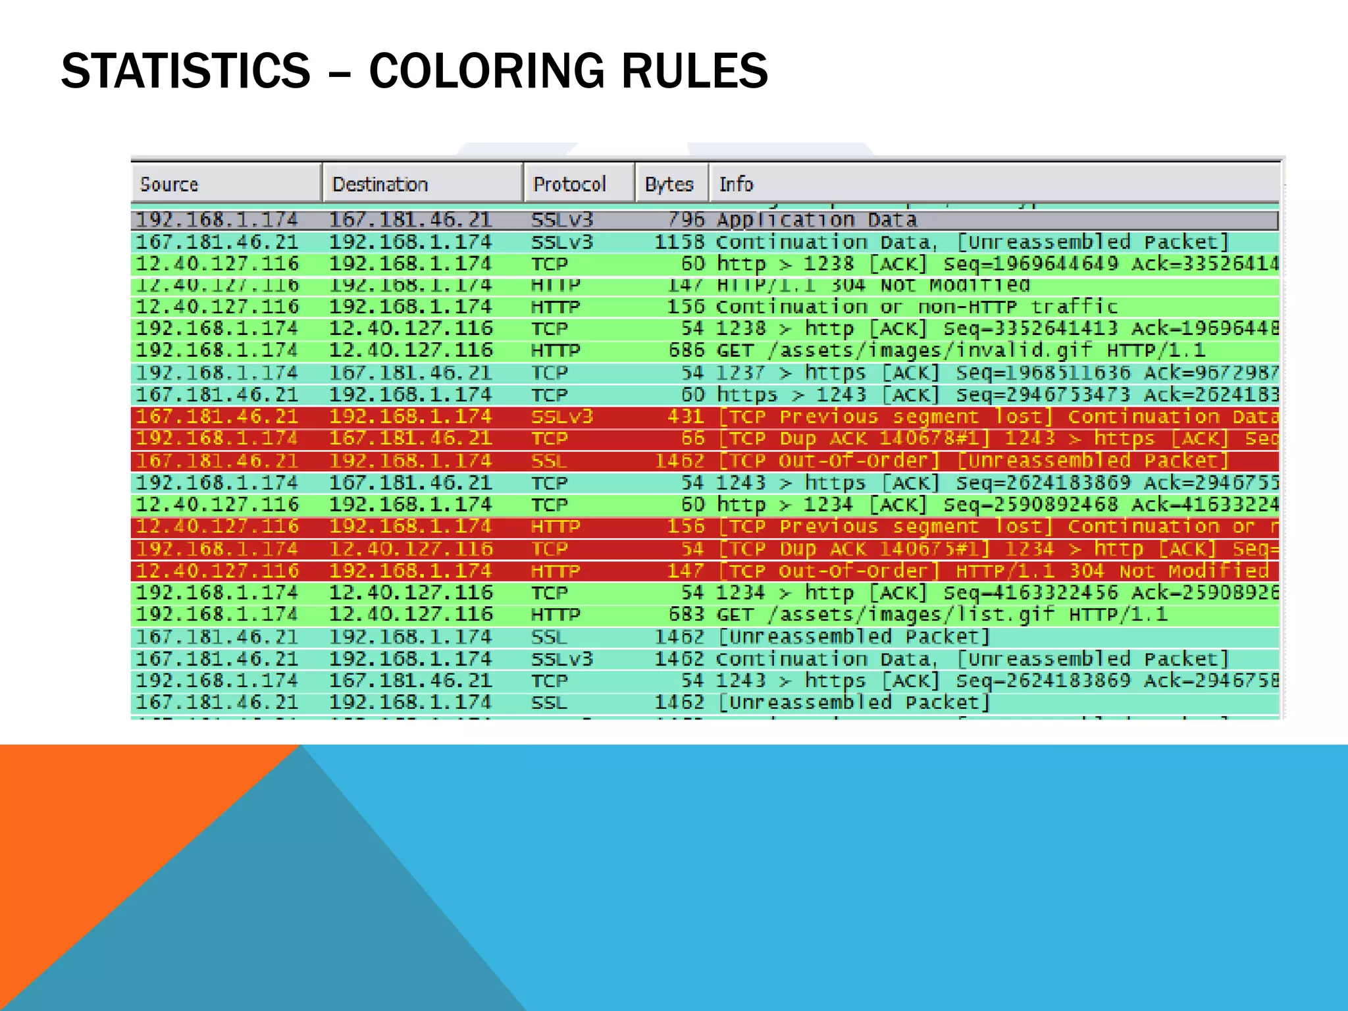Select red 'TCP Dup ACK 140675#1' row

[705, 550]
